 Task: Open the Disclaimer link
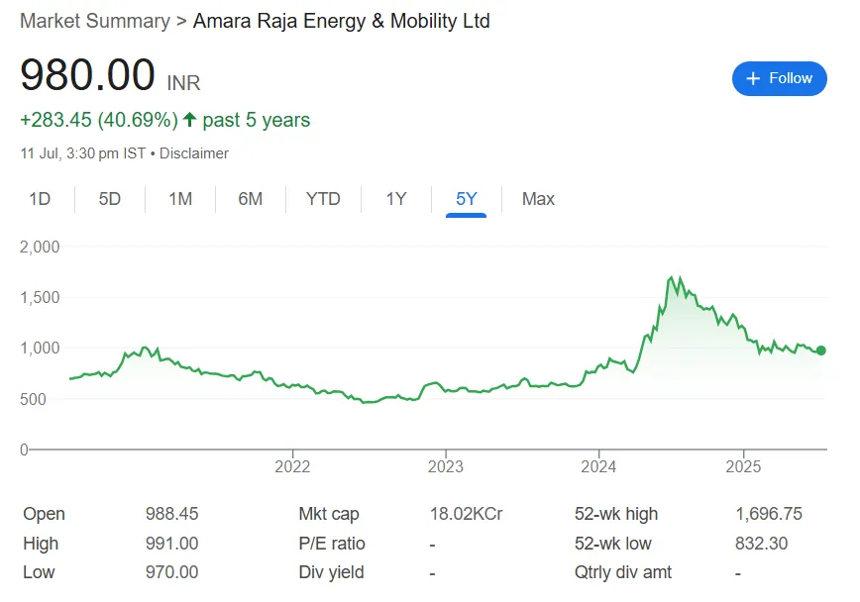pos(194,153)
